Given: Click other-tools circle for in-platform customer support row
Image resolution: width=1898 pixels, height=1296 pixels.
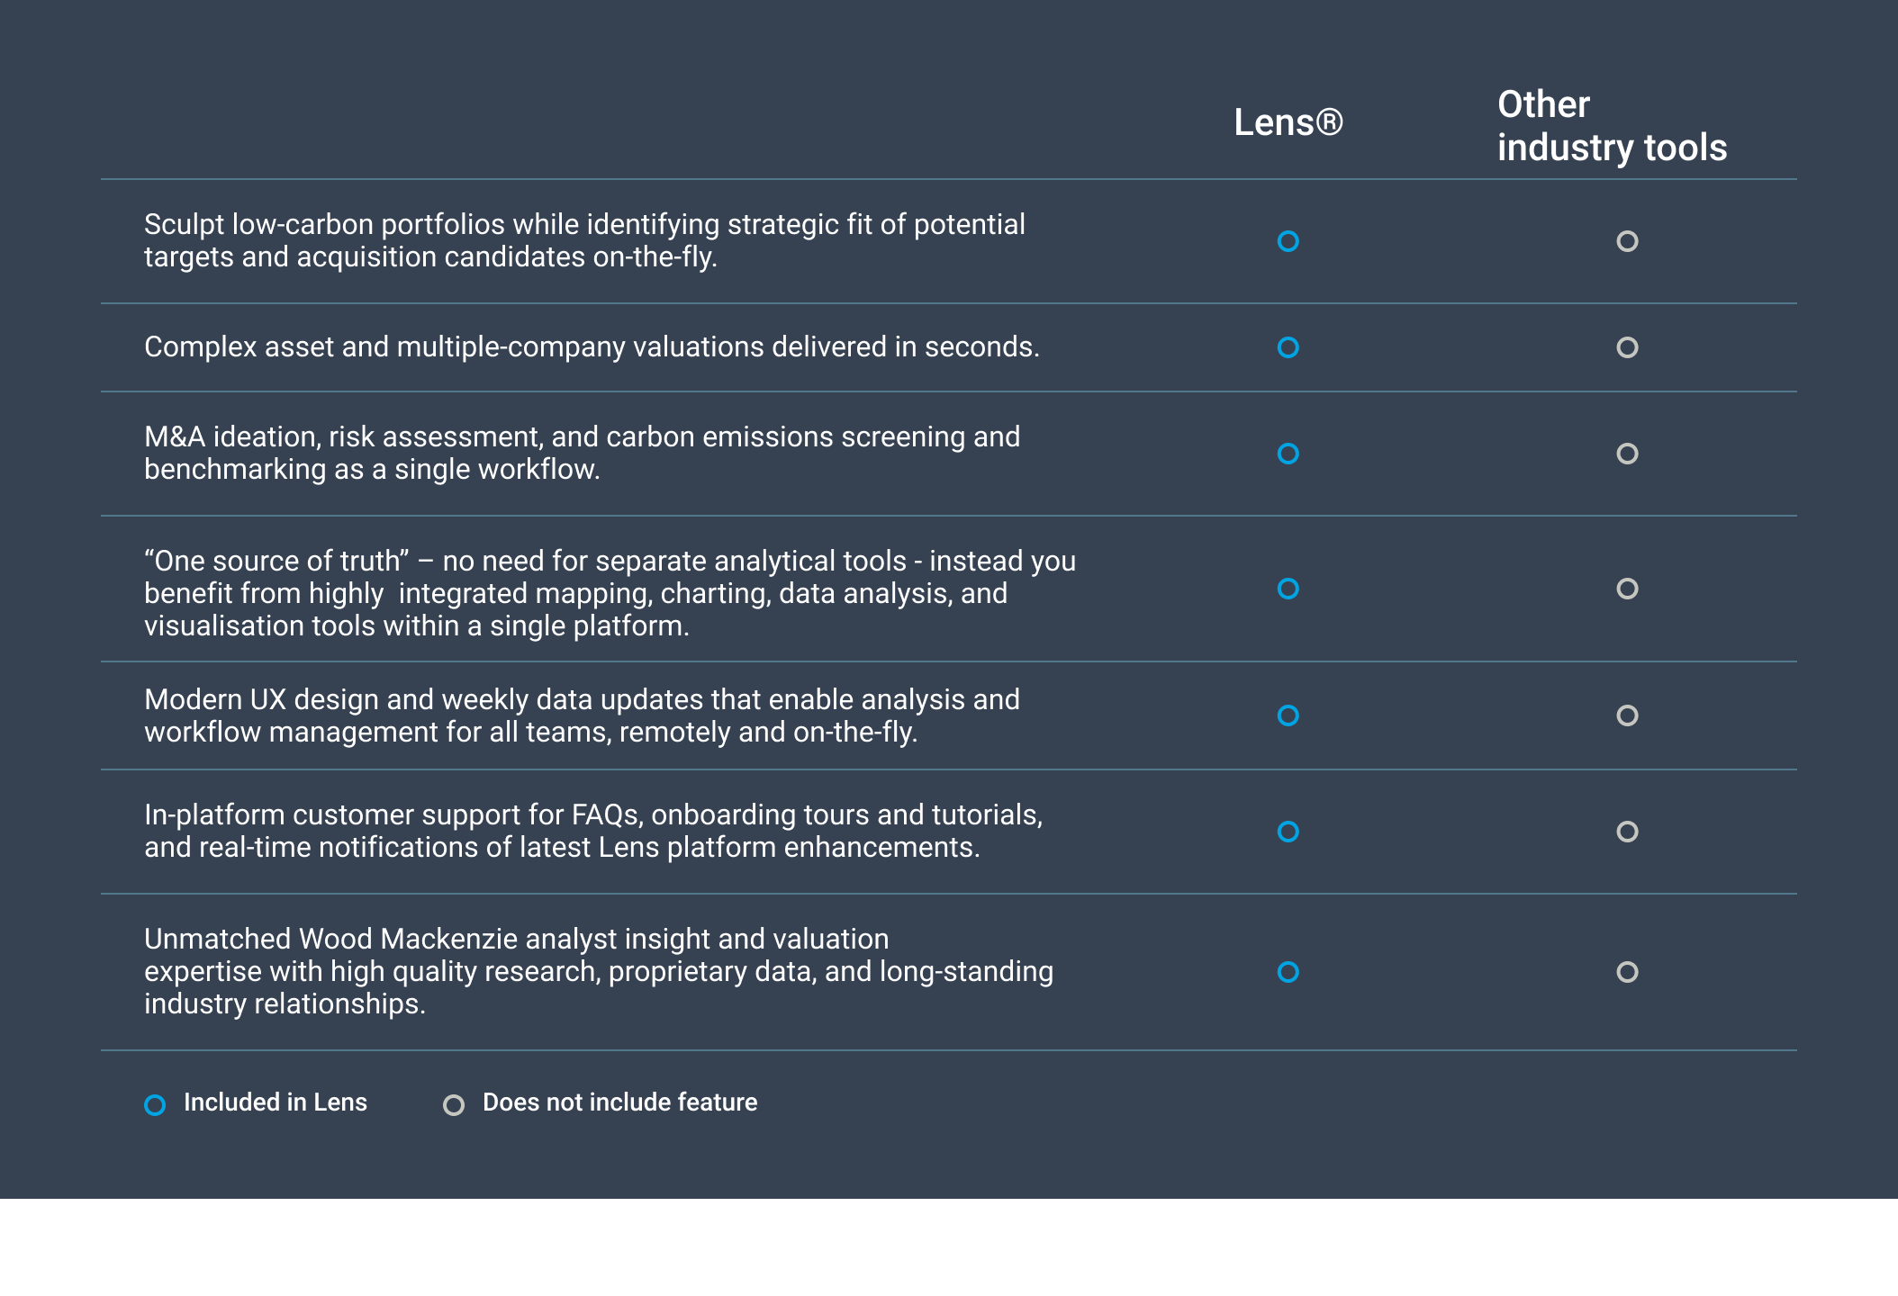Looking at the screenshot, I should 1627,832.
